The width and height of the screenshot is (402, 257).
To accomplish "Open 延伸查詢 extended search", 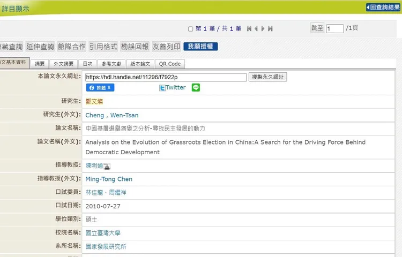I will pos(40,47).
